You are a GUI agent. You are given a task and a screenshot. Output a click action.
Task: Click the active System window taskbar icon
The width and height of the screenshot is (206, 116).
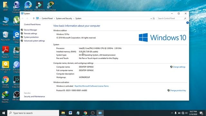tap(100, 113)
